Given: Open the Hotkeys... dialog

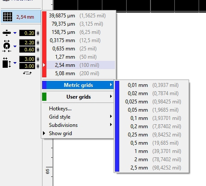Looking at the screenshot, I should (78, 109).
